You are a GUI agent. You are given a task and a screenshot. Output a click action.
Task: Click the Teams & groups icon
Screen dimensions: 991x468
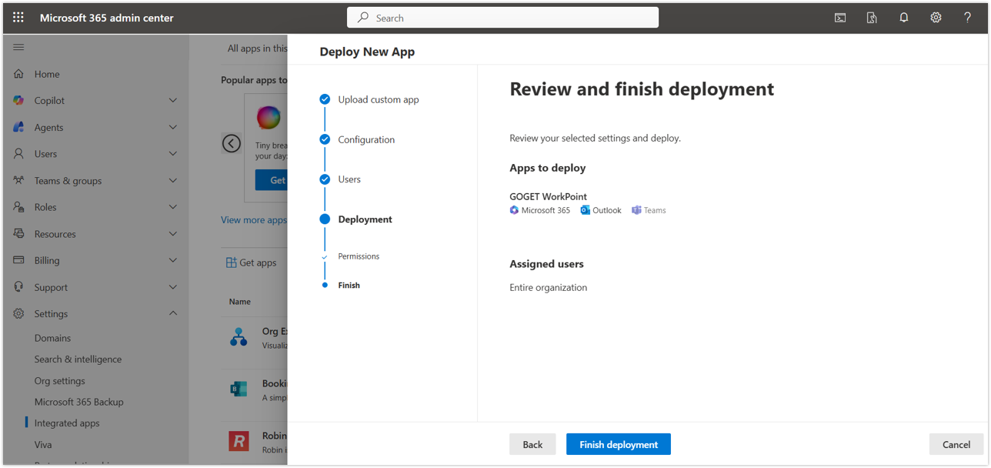click(18, 180)
